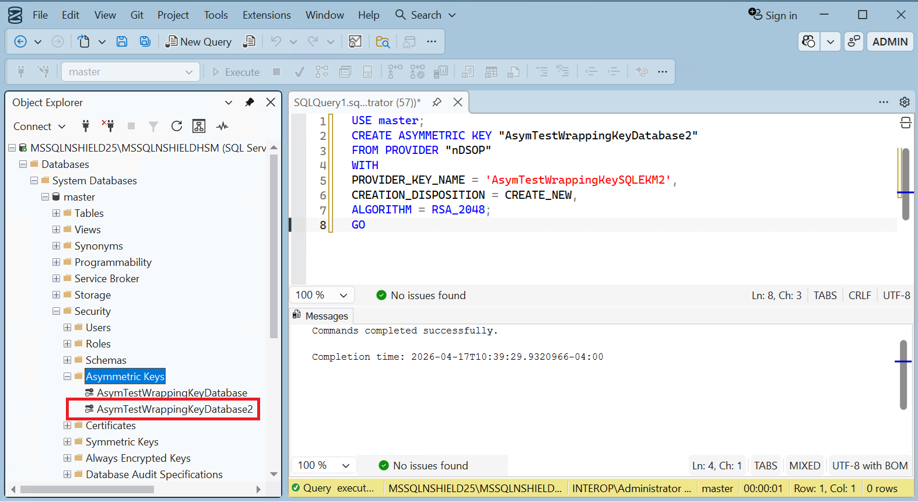
Task: Open the Copilot dropdown arrow
Action: pos(830,41)
